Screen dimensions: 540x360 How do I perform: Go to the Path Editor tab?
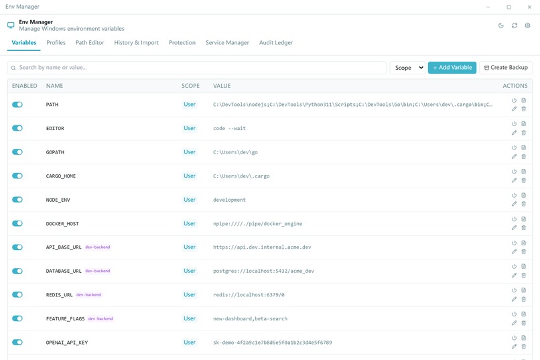[x=90, y=43]
